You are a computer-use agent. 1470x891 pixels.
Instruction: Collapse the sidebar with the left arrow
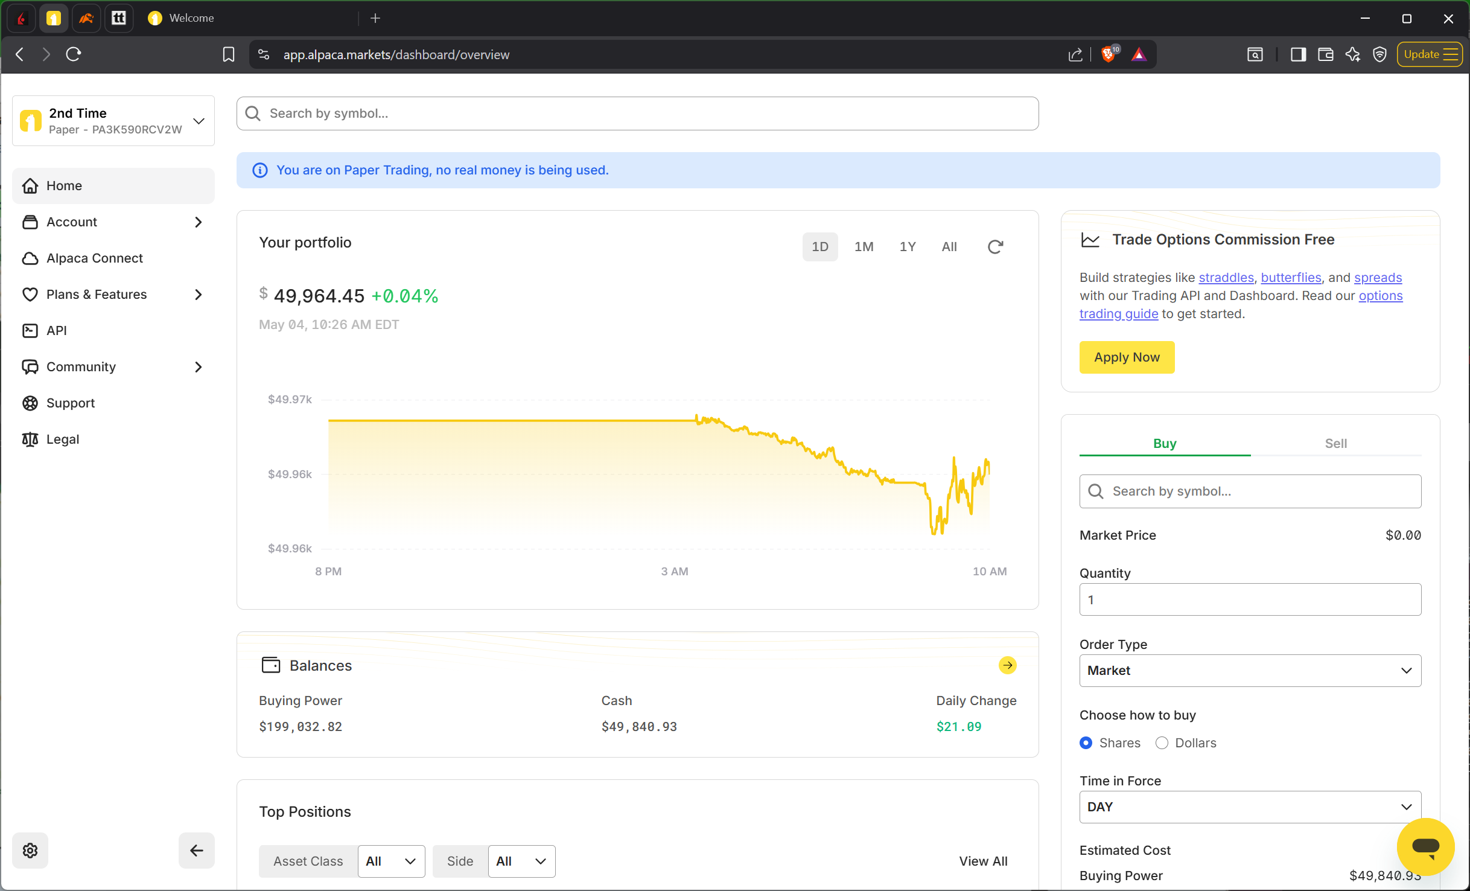(196, 850)
